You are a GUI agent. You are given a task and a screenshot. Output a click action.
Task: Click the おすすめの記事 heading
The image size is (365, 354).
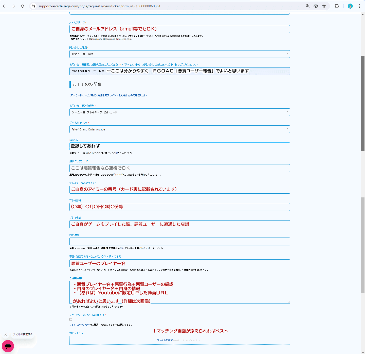coord(87,84)
